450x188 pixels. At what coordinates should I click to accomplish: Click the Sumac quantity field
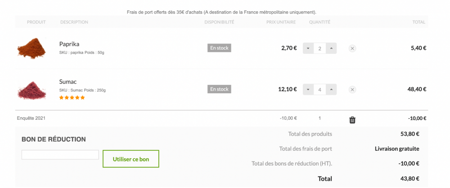pyautogui.click(x=319, y=90)
